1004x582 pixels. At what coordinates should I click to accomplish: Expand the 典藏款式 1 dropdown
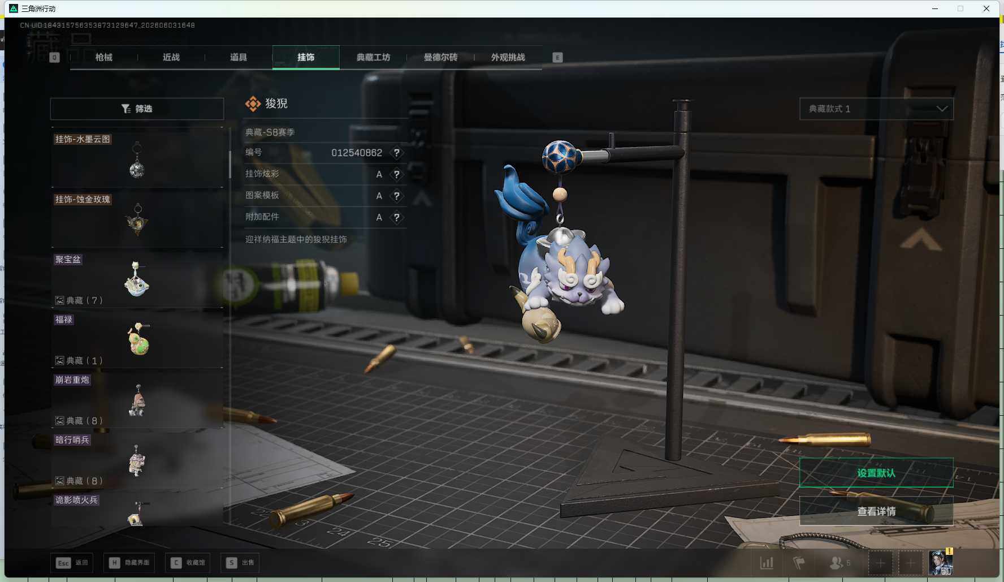click(876, 109)
